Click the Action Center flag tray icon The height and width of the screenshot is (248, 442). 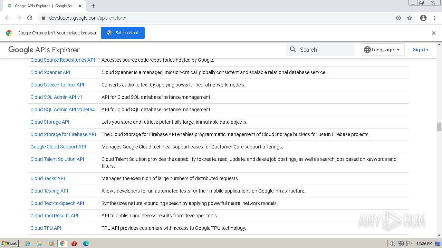point(409,244)
